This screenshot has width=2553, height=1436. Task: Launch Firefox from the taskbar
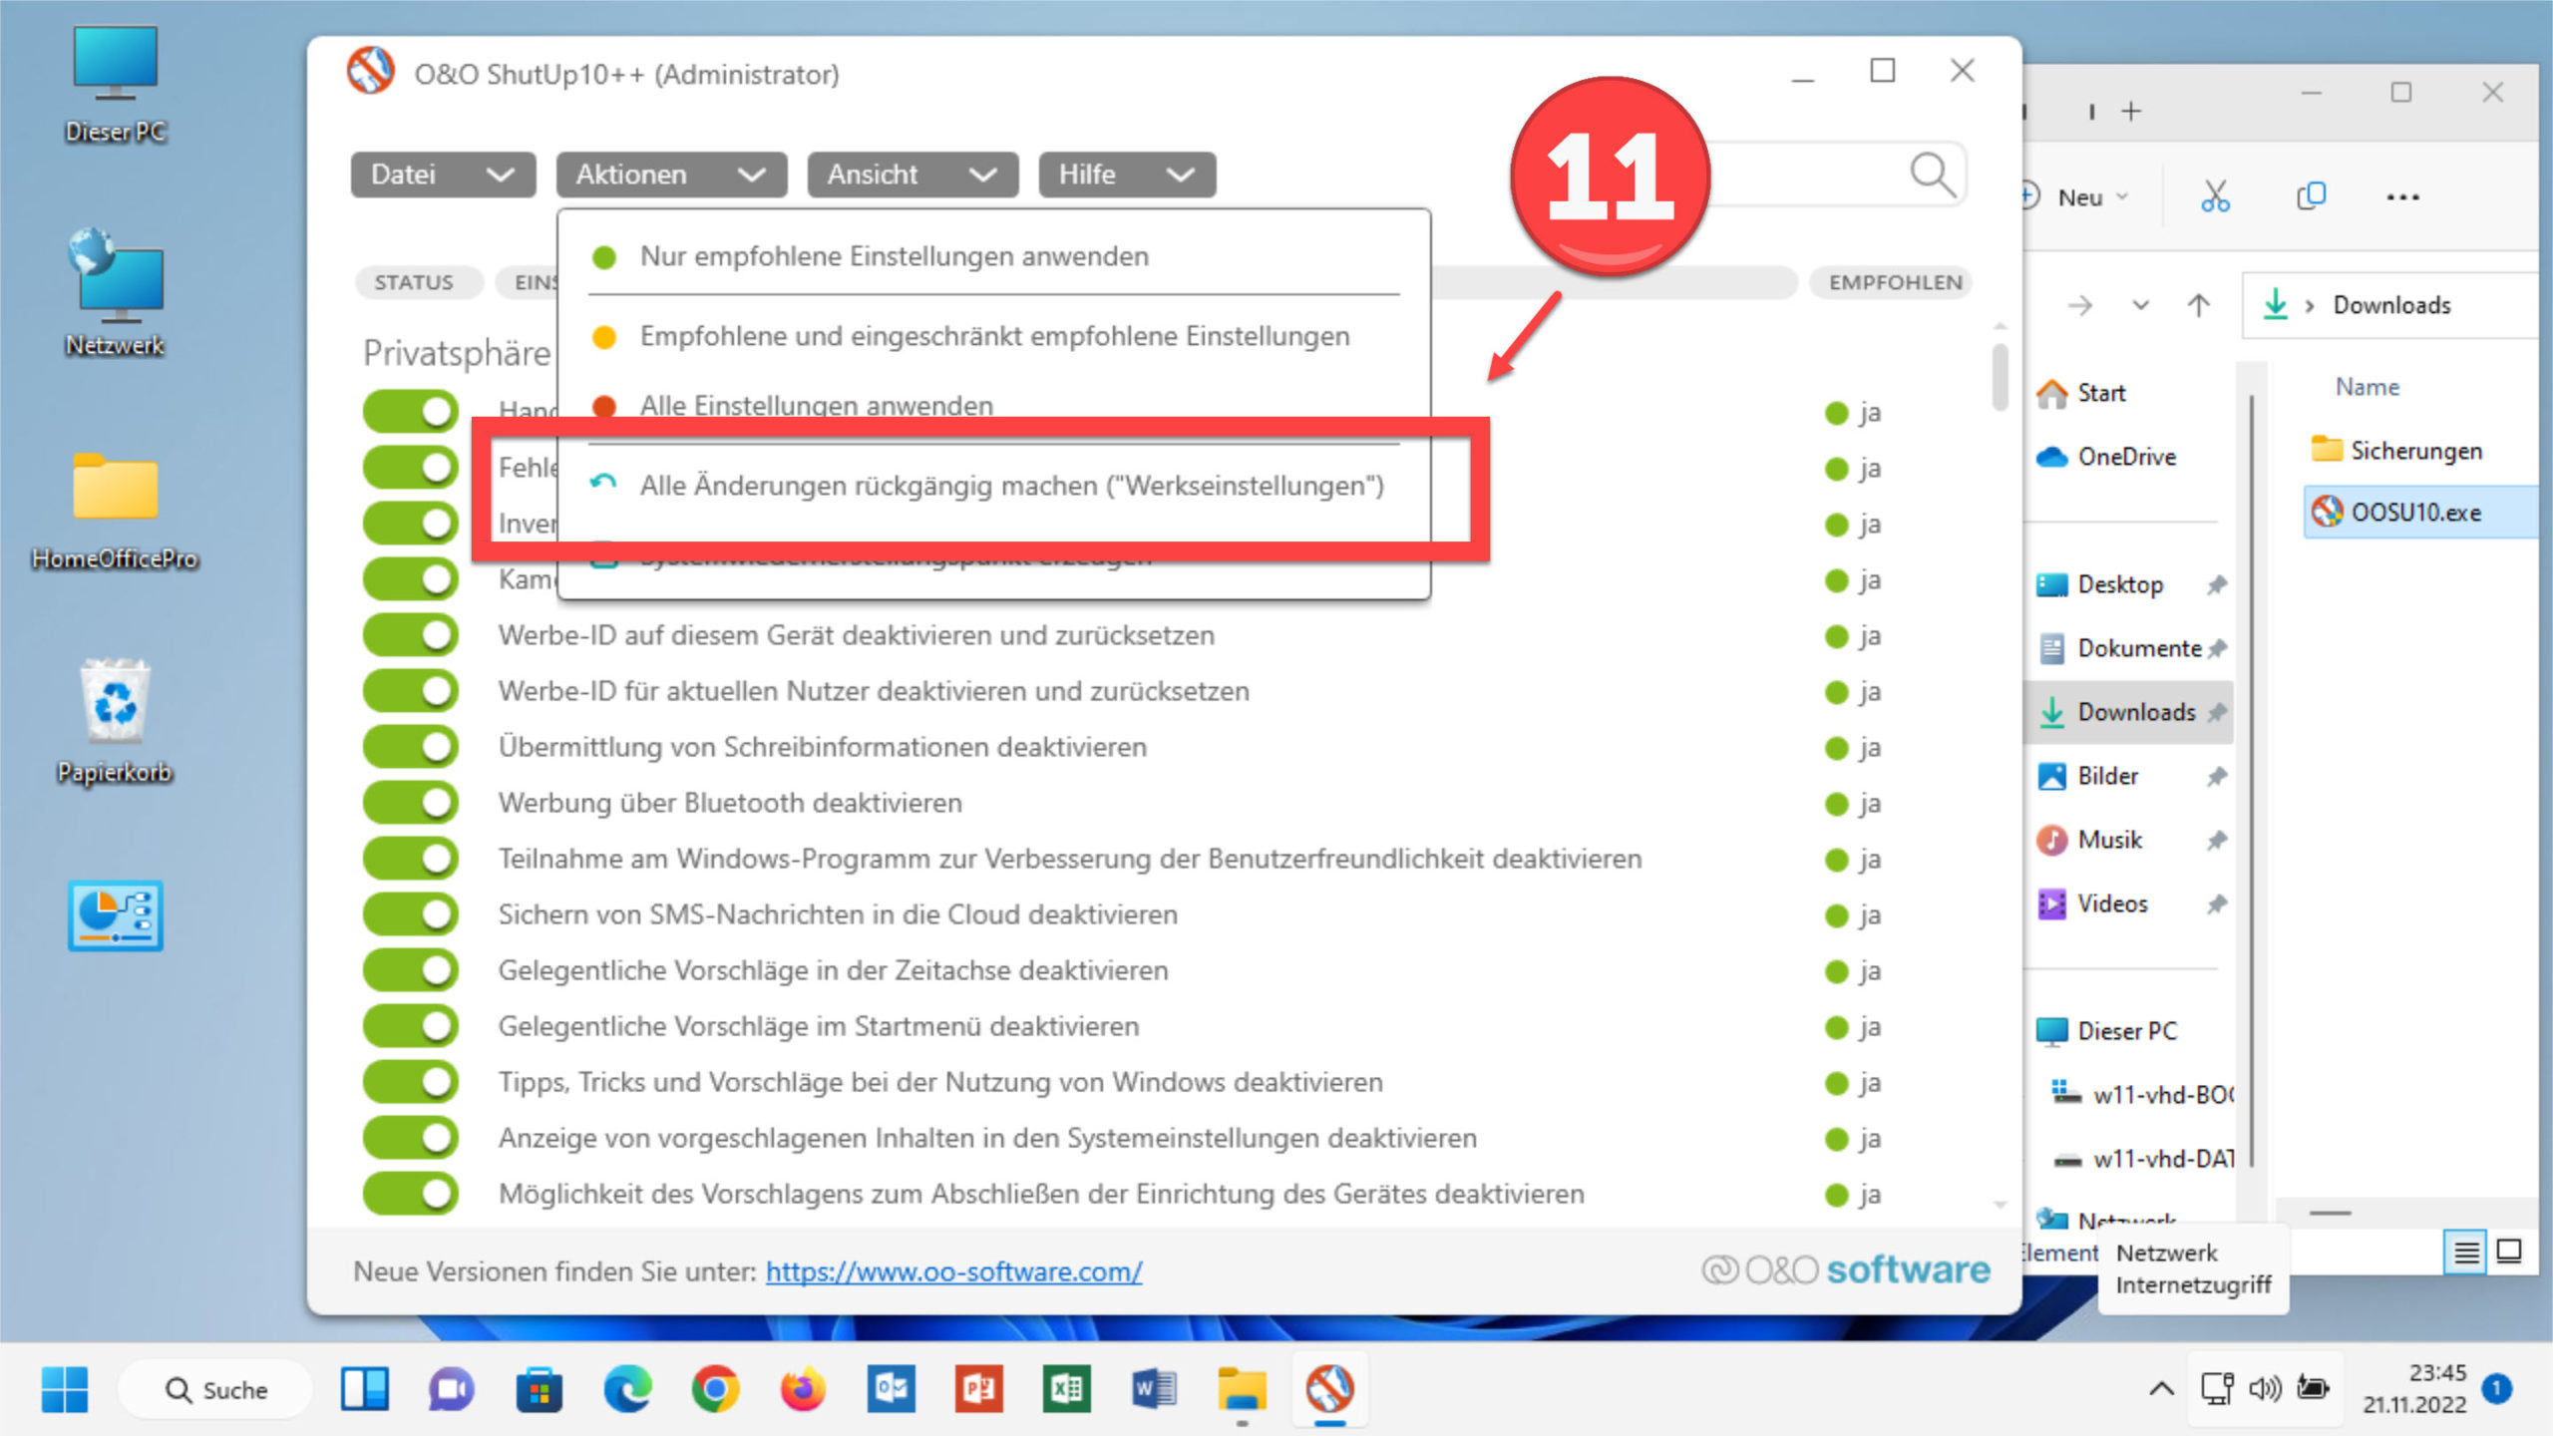coord(803,1388)
